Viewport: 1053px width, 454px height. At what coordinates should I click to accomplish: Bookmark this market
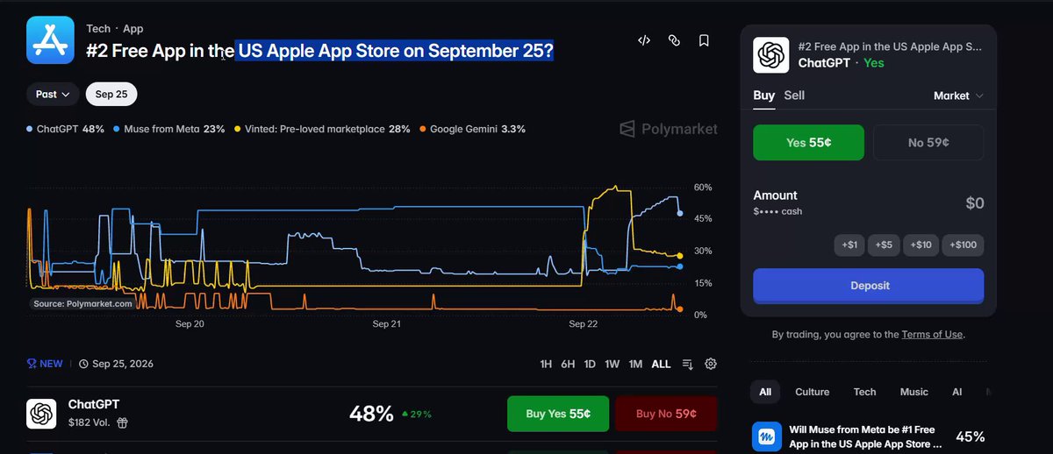pos(704,40)
